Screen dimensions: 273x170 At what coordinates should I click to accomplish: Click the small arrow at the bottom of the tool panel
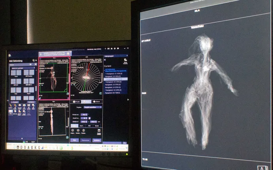22,138
